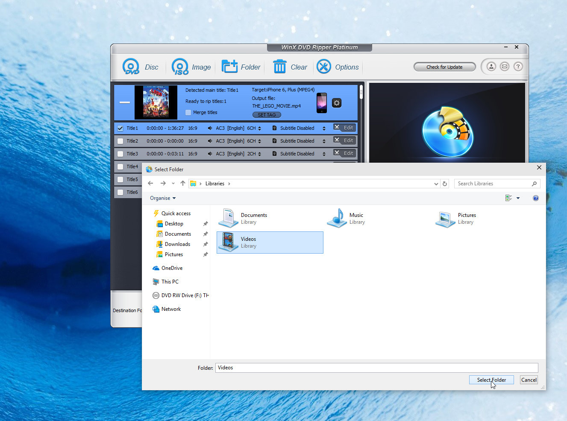Enable the Merge titles checkbox

pyautogui.click(x=188, y=112)
